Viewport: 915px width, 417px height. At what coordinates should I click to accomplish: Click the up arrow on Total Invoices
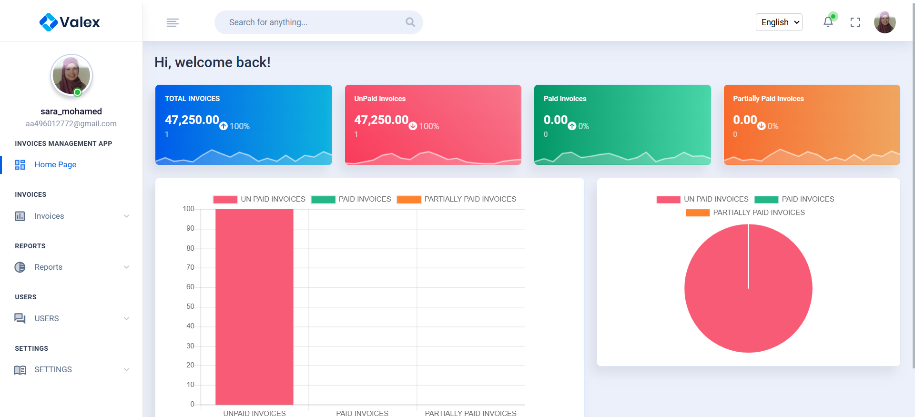[224, 126]
